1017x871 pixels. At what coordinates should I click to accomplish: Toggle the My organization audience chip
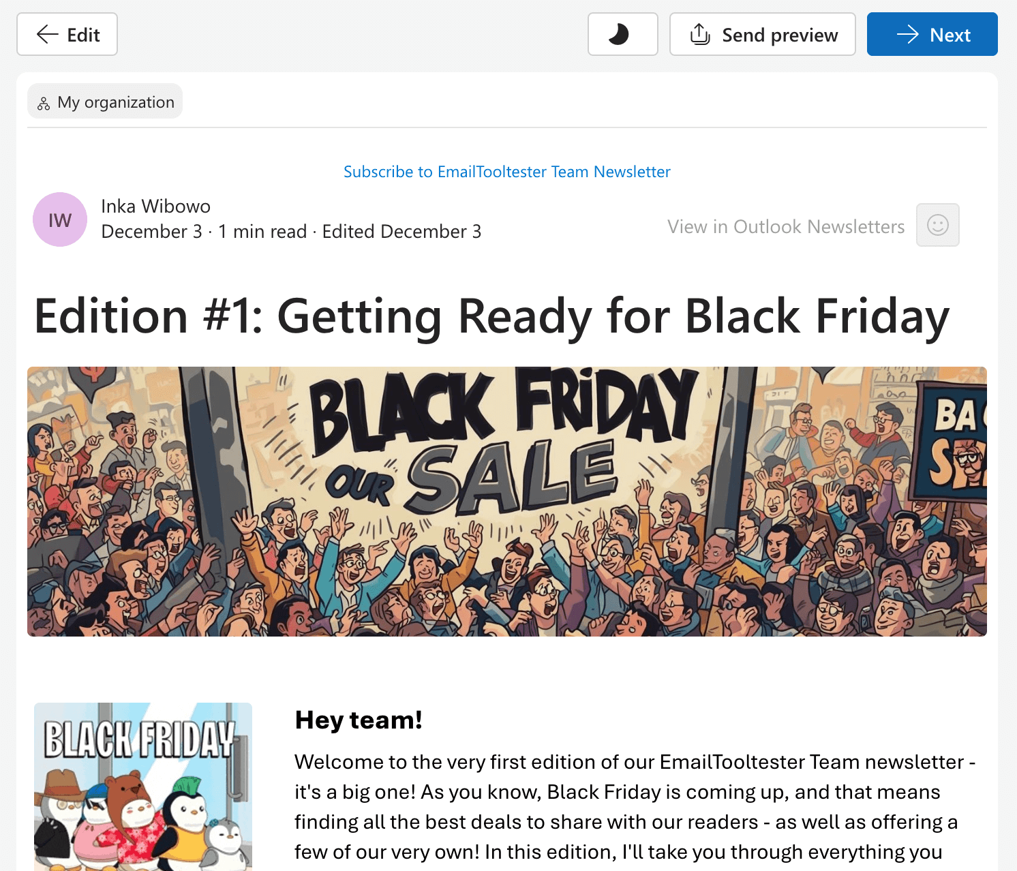point(104,101)
